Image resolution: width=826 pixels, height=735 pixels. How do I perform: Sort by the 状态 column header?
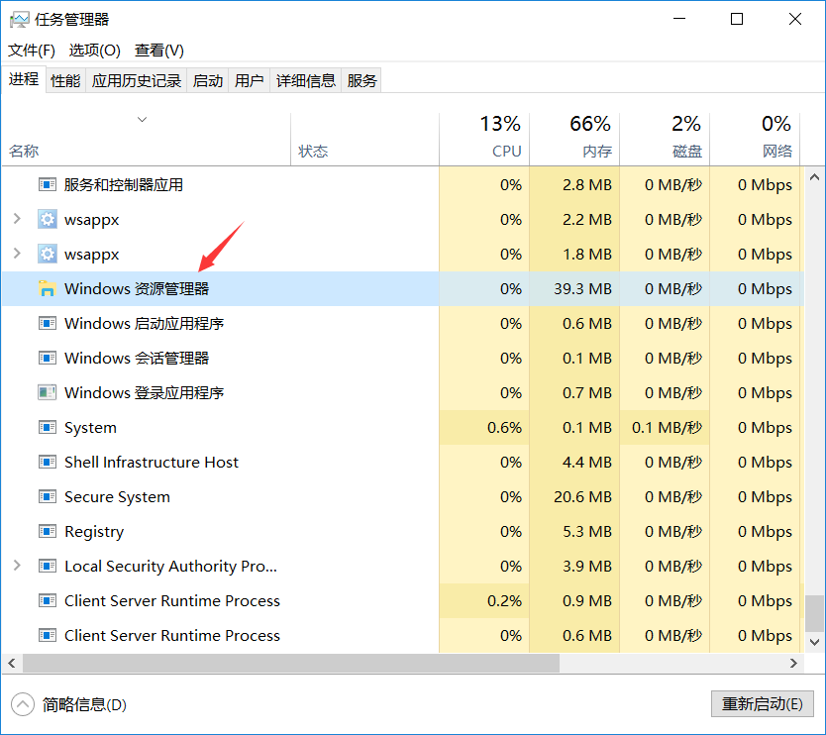[x=364, y=139]
